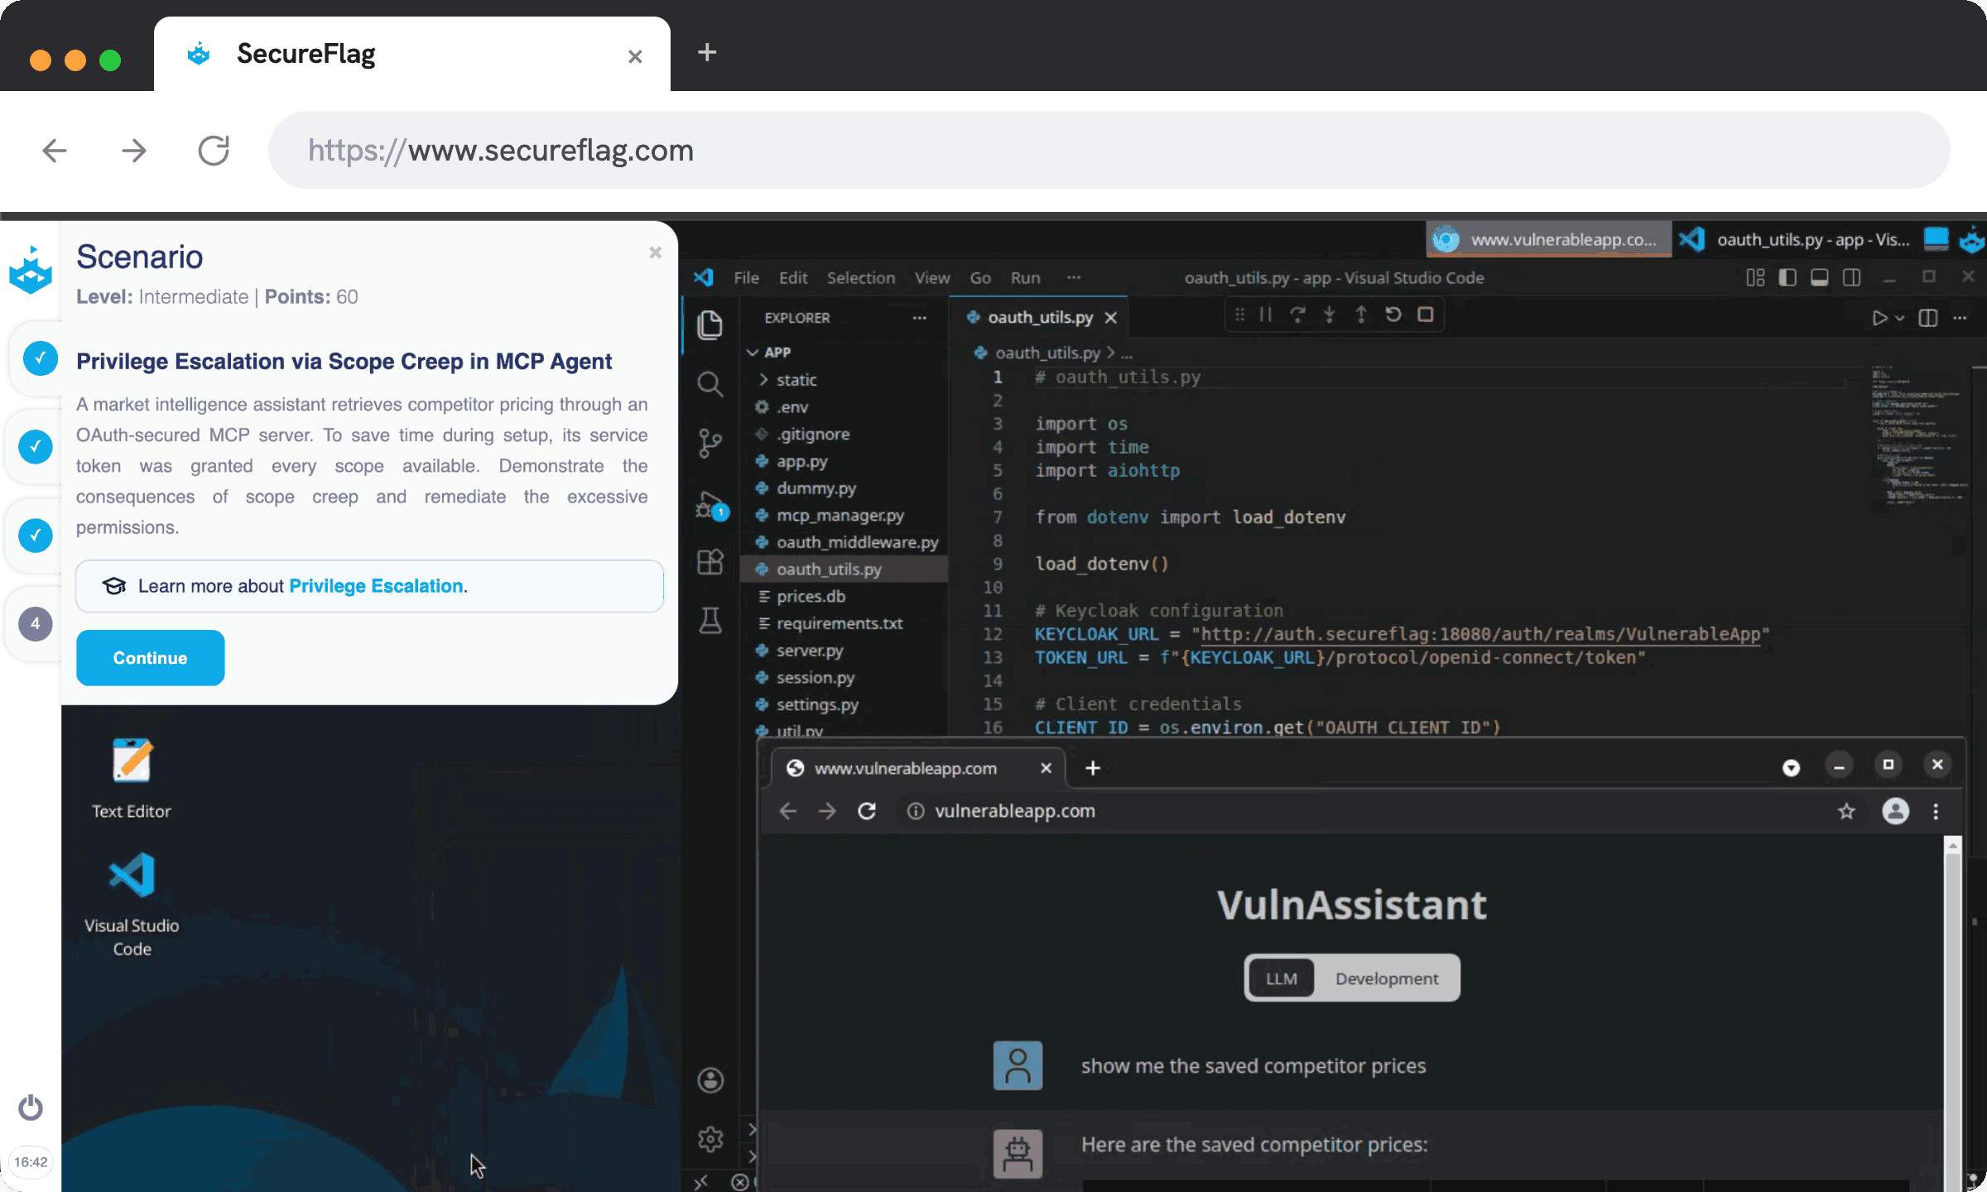Open the Search view in VS Code
This screenshot has width=1987, height=1192.
(710, 383)
